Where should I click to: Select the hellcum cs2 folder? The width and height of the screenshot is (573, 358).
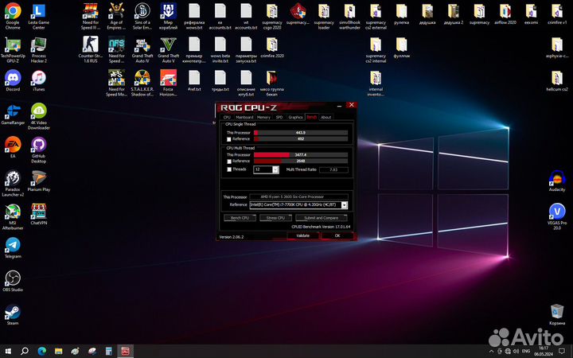click(x=557, y=80)
